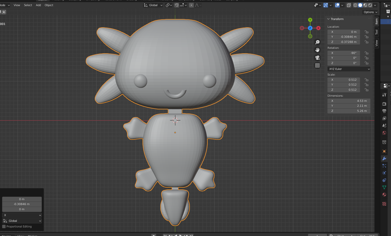
Task: Toggle the camera view icon
Action: click(x=317, y=58)
